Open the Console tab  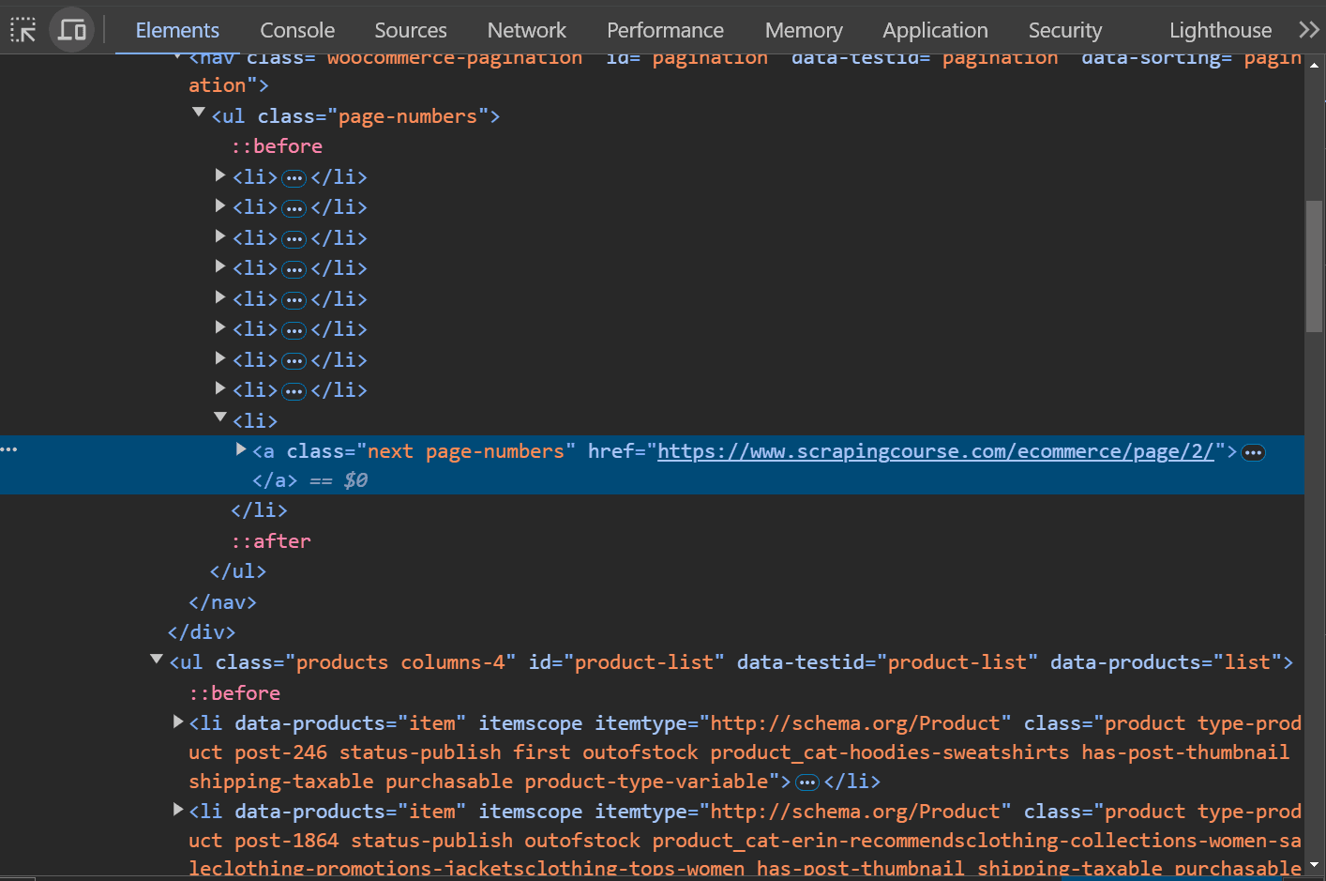pos(297,30)
